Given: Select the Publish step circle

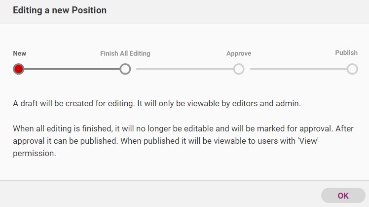Looking at the screenshot, I should tap(352, 69).
